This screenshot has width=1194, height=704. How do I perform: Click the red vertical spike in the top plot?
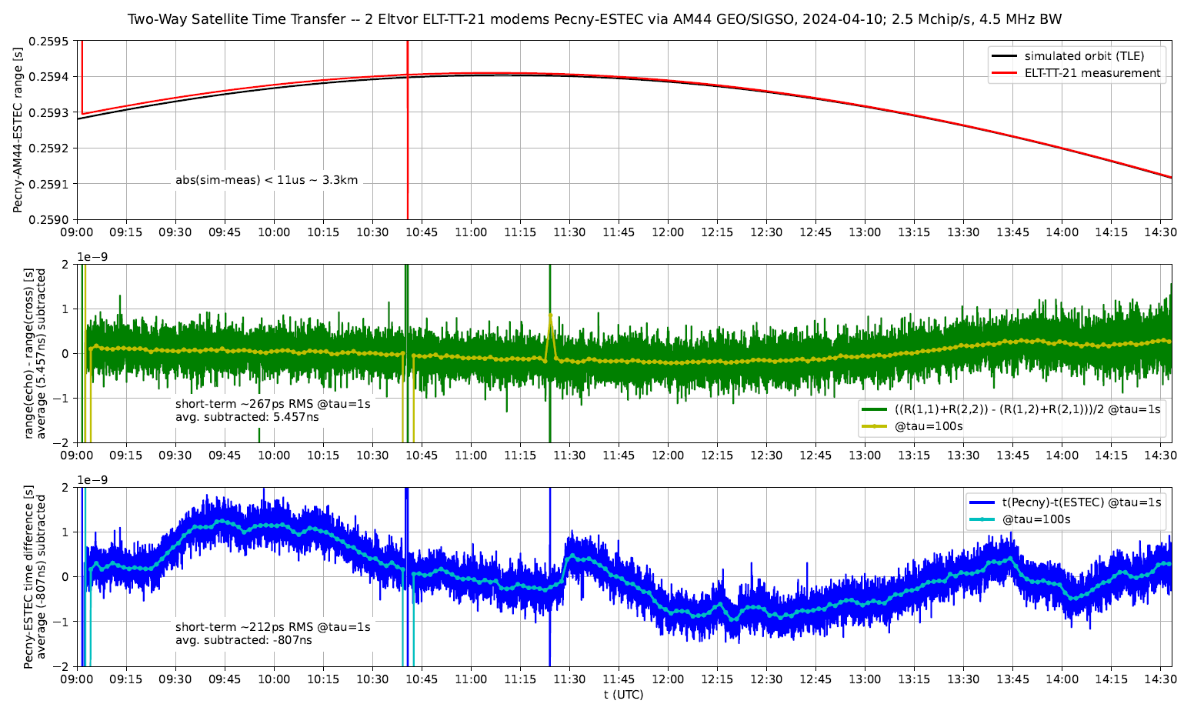tap(408, 154)
